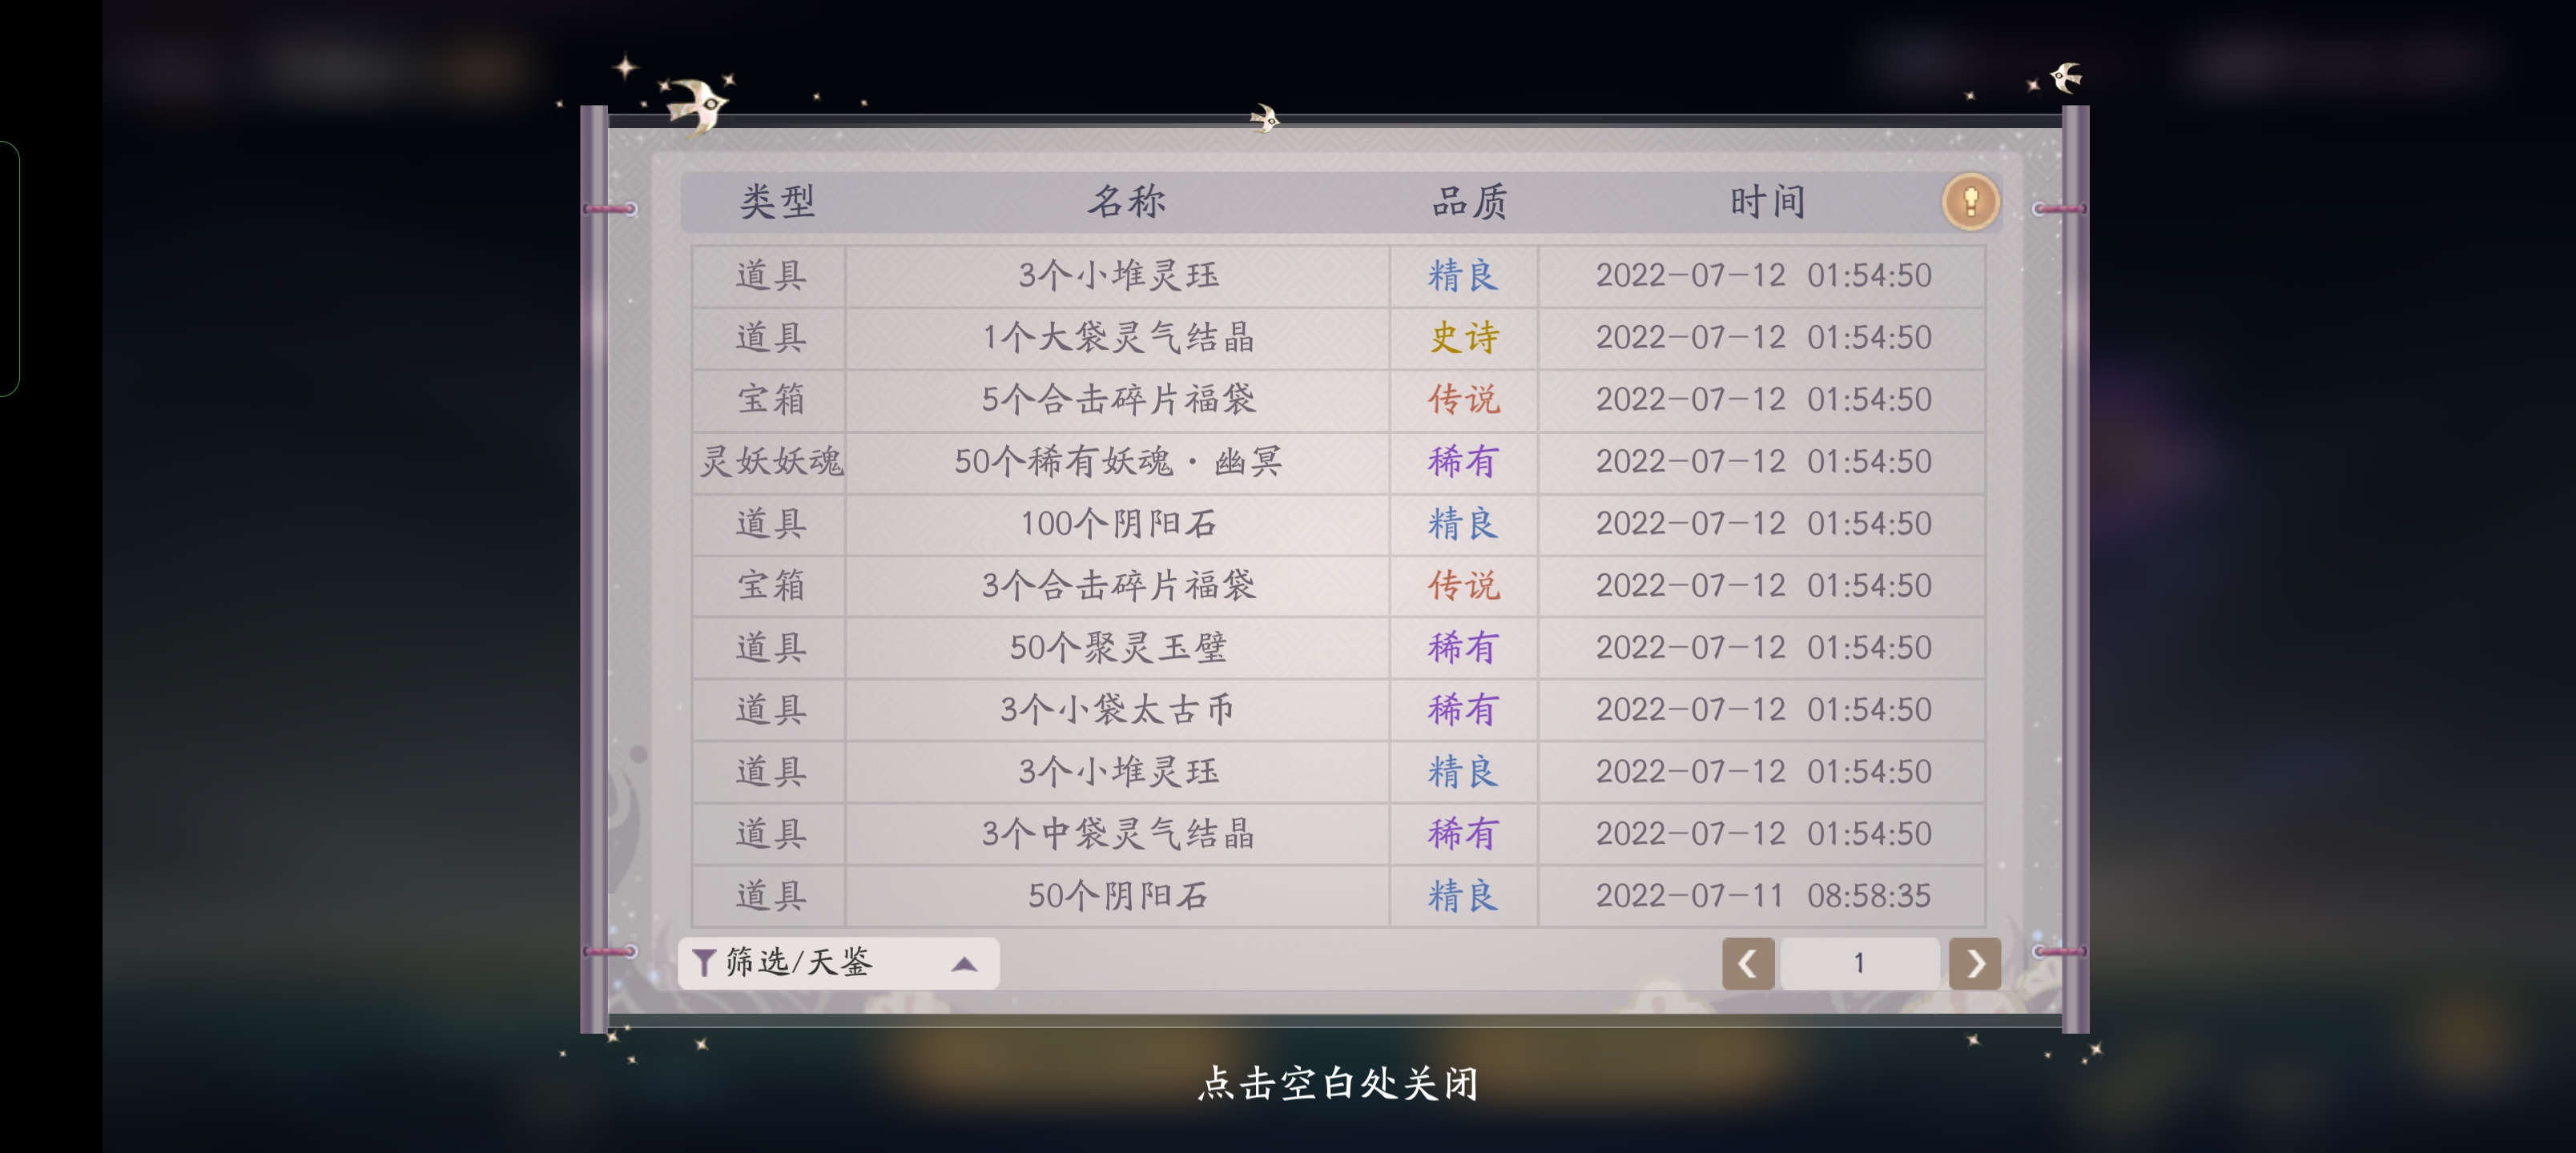Select the 1个大袋灵气结晶 row
Image resolution: width=2576 pixels, height=1153 pixels.
pos(1338,338)
